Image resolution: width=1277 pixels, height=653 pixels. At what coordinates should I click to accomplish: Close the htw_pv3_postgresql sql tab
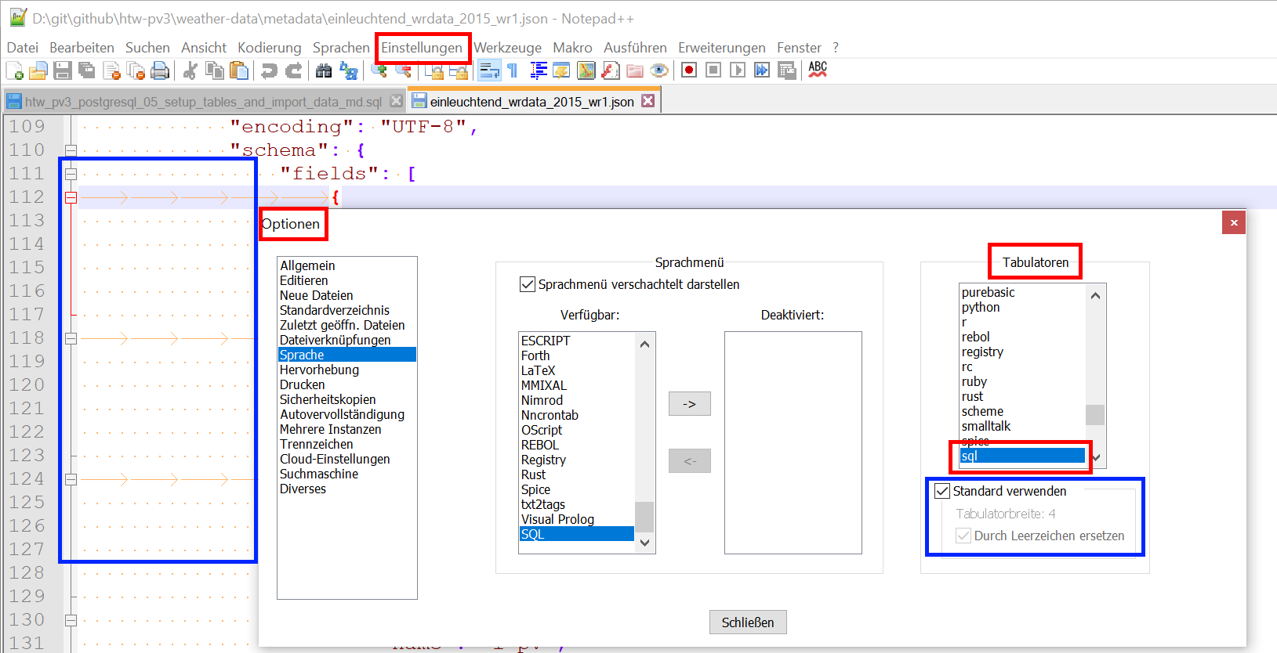click(396, 101)
